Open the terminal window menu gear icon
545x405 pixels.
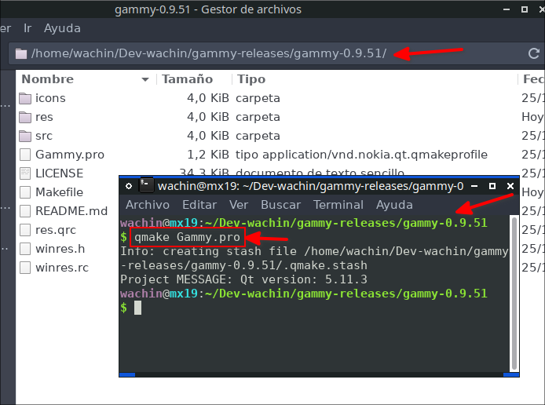click(x=129, y=186)
